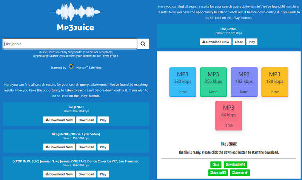Viewport: 302px width, 180px height.
Task: Open the Terms of Use link
Action: 109,56
